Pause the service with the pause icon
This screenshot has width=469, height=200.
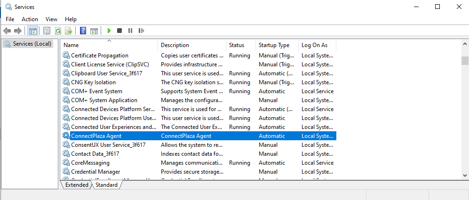130,31
